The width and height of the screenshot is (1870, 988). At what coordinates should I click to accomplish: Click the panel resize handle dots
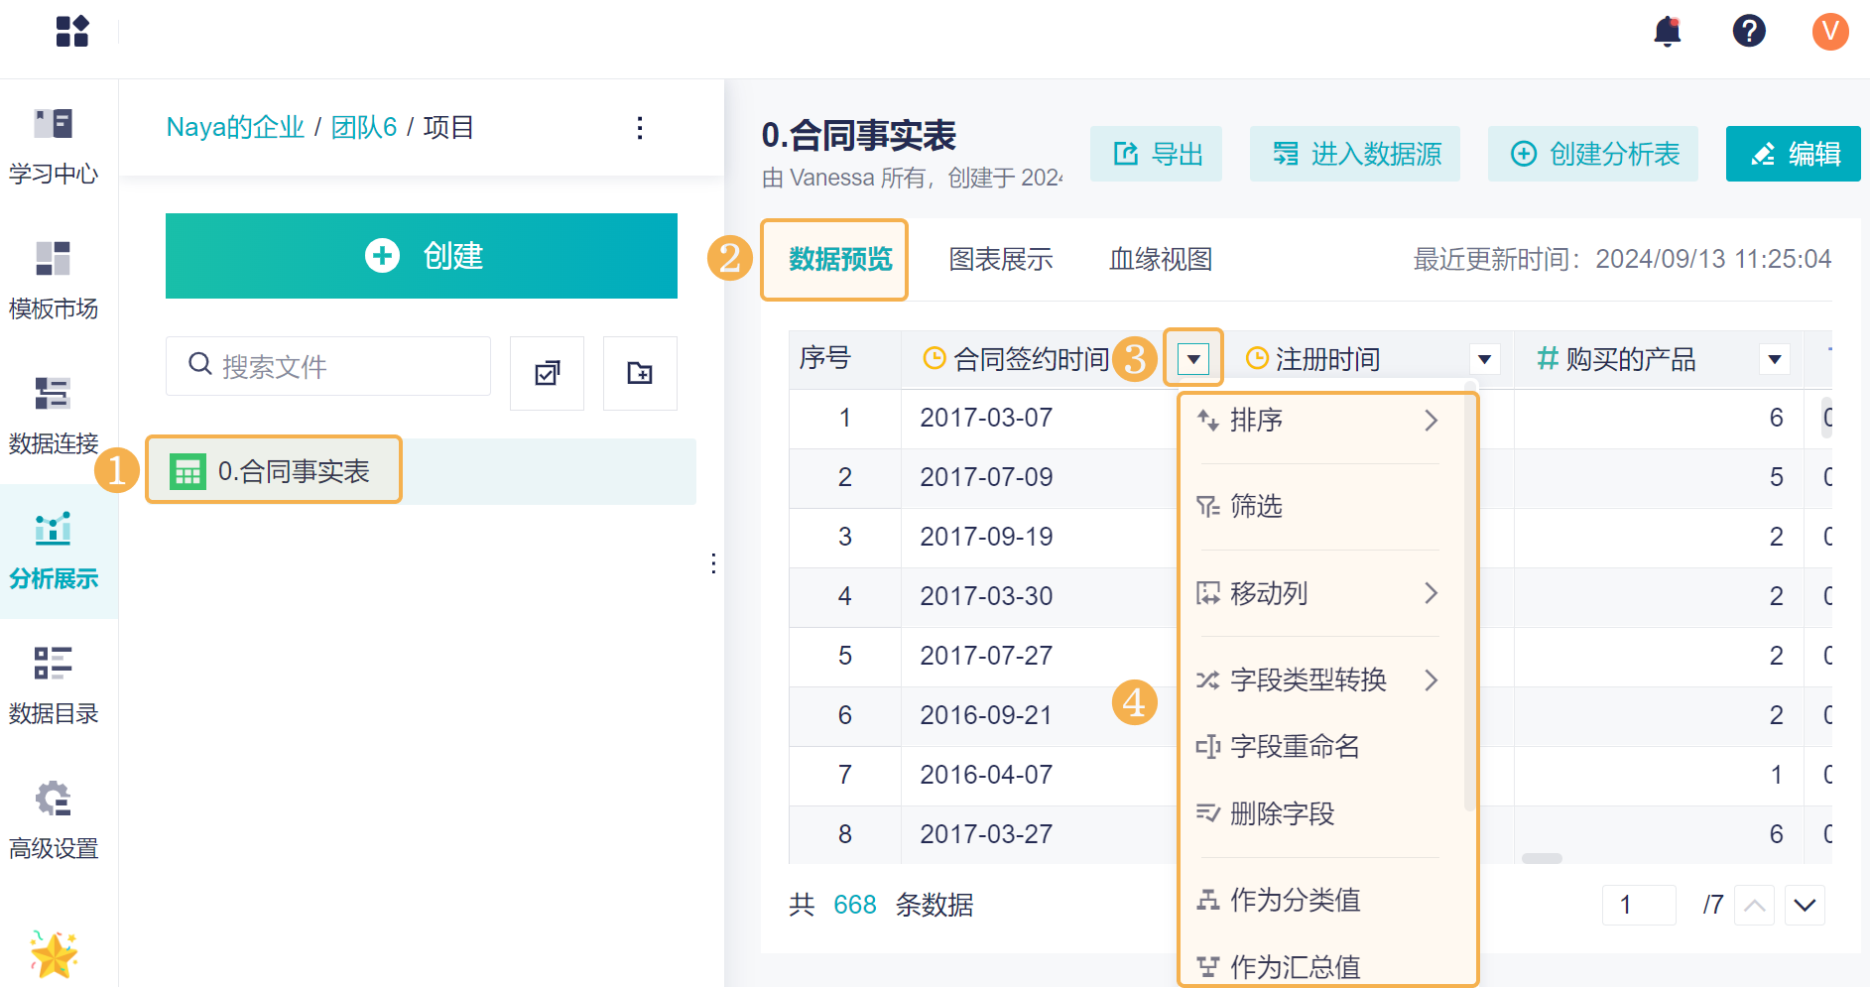[x=713, y=563]
